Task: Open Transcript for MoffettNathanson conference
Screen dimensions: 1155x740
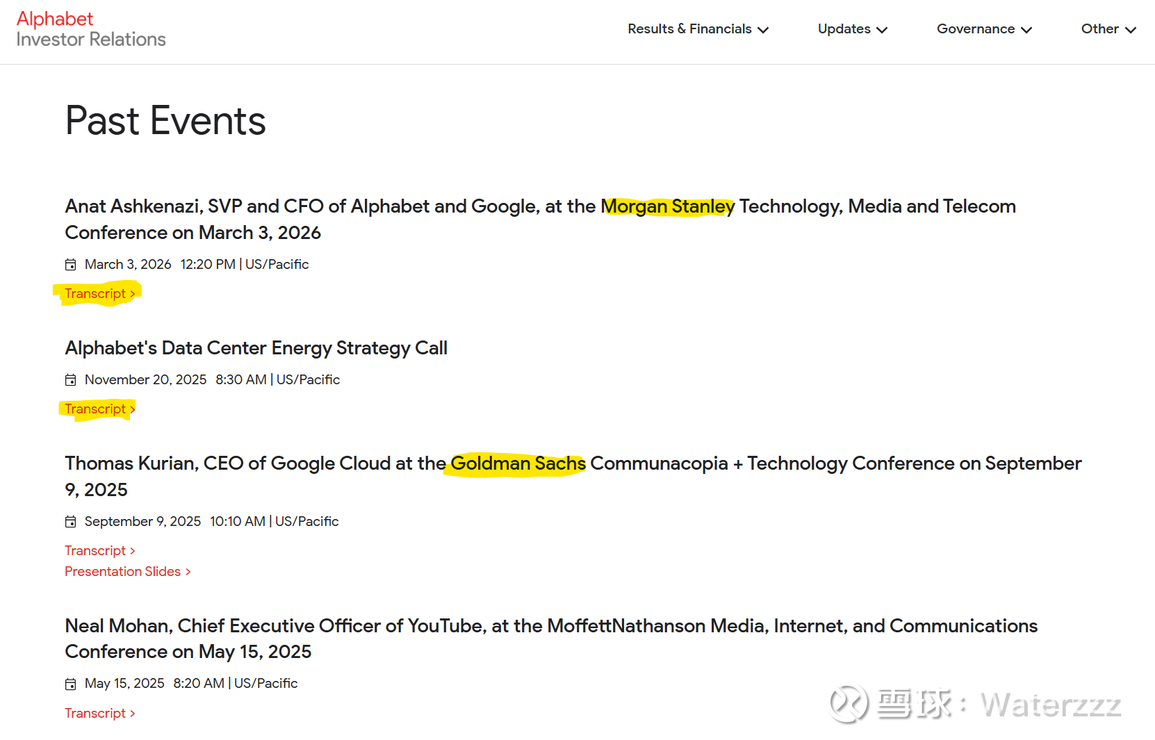Action: (99, 714)
